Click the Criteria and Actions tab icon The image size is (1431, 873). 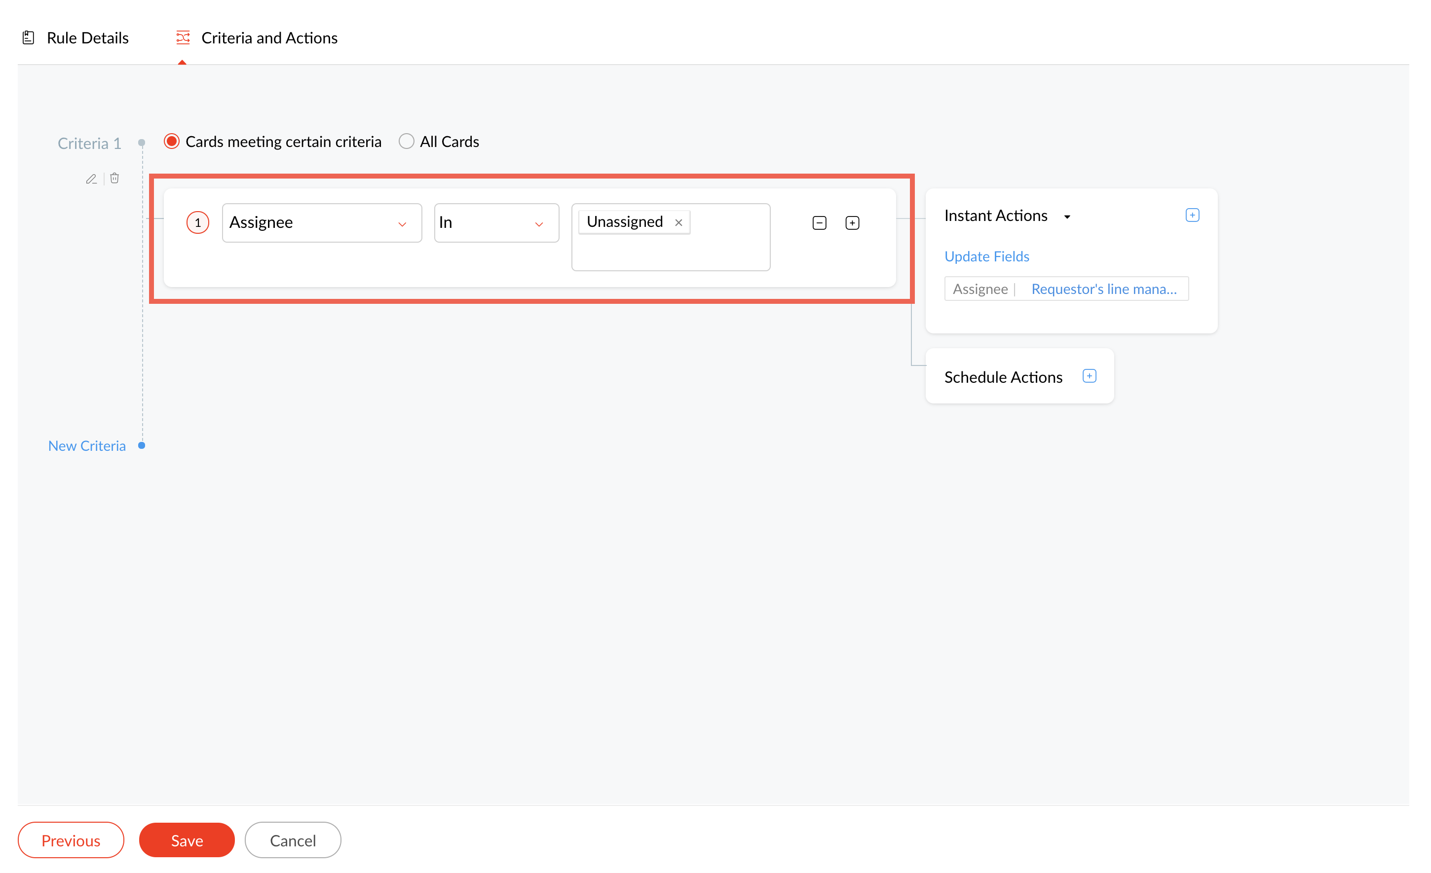click(x=183, y=37)
